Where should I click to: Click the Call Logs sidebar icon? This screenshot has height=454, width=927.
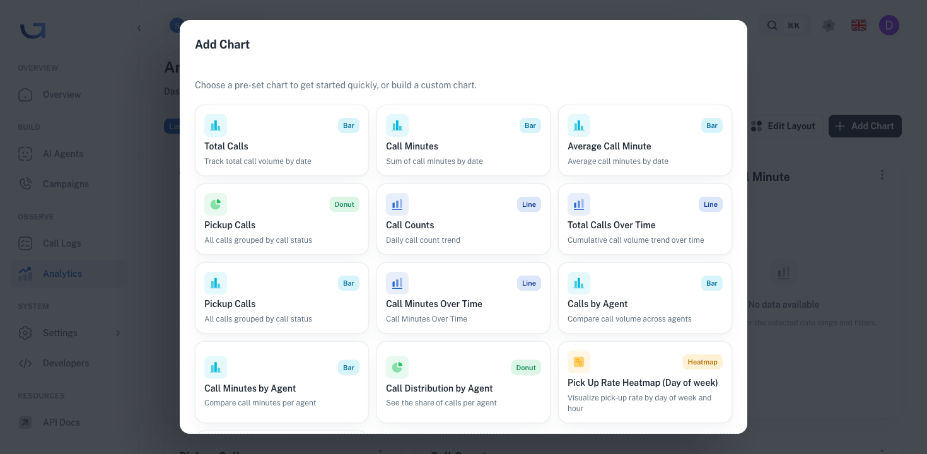pos(25,243)
